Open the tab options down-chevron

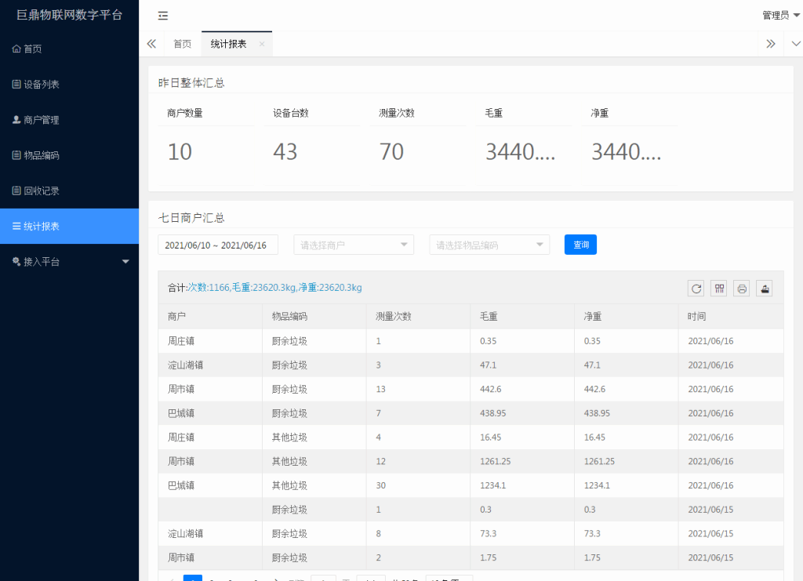(796, 44)
